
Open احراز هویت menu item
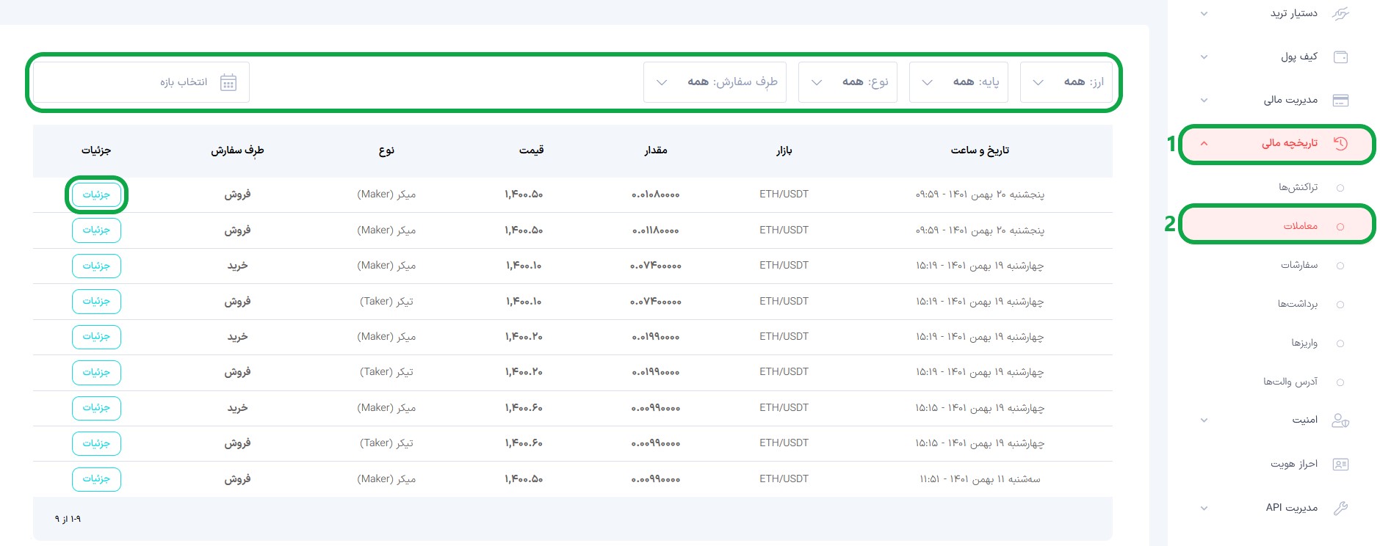point(1294,464)
